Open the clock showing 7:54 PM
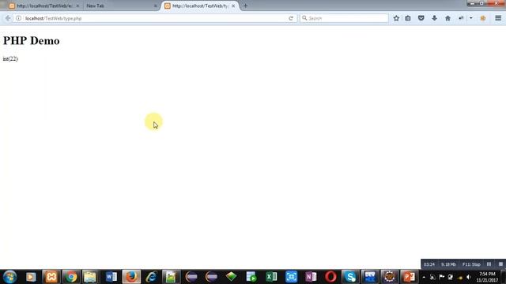Screen dimensions: 506x284 [x=487, y=277]
